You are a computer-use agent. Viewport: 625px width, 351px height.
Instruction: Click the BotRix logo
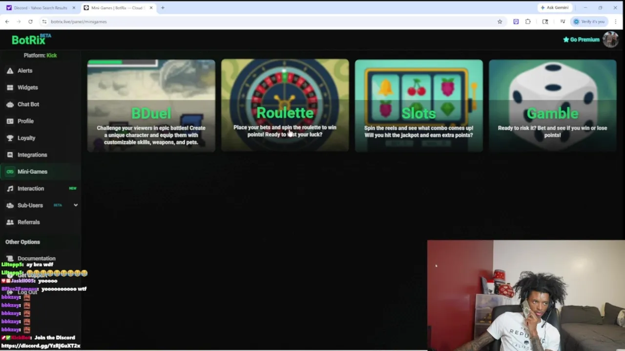31,39
